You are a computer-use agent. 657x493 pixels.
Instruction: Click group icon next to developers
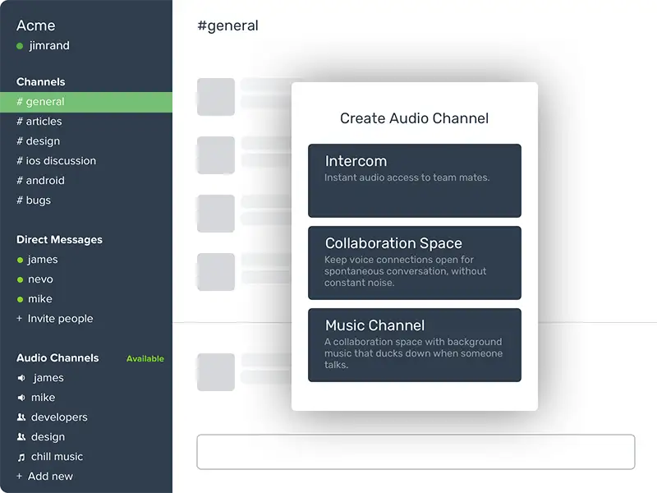pyautogui.click(x=21, y=417)
